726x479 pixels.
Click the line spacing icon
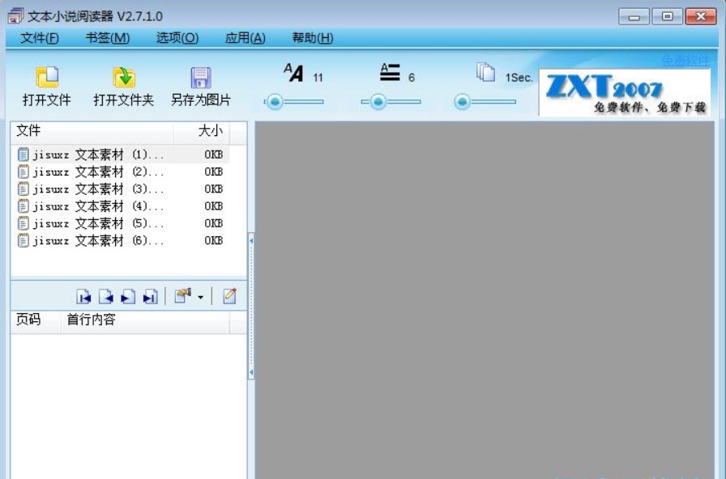pos(390,73)
